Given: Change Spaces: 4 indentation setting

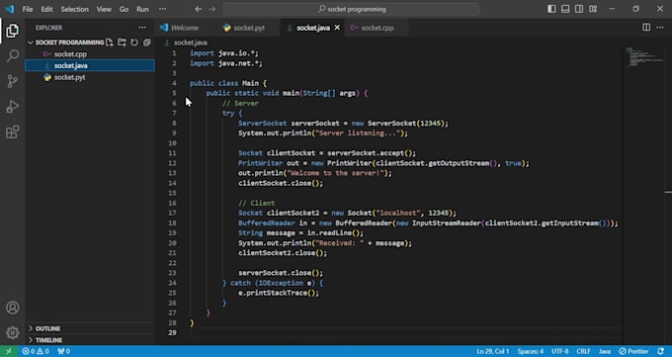Looking at the screenshot, I should (530, 351).
